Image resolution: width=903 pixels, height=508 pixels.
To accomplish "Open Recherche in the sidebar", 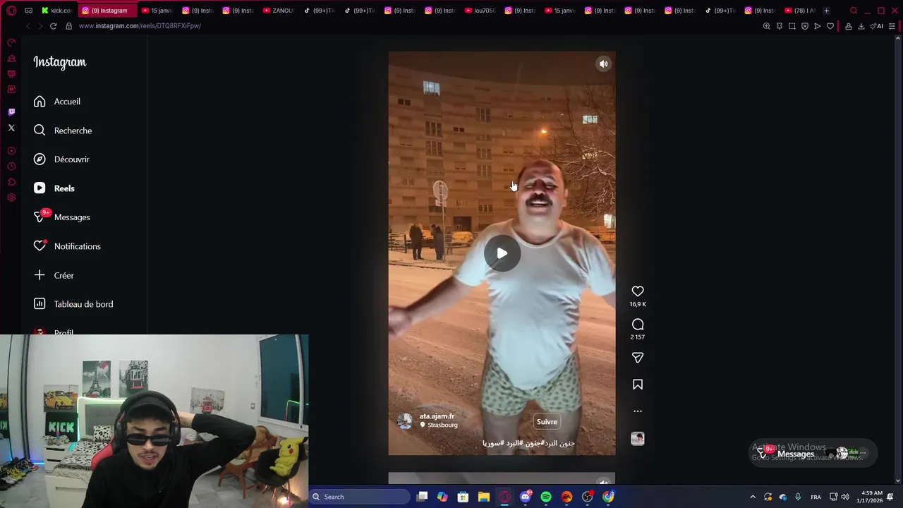I will [x=63, y=131].
